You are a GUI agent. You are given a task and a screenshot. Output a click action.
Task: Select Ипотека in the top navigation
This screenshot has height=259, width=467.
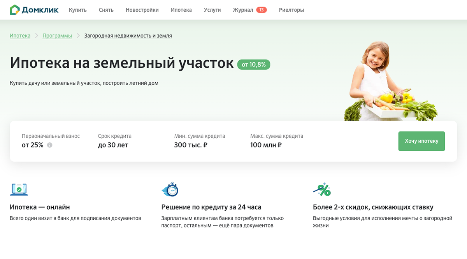[181, 10]
